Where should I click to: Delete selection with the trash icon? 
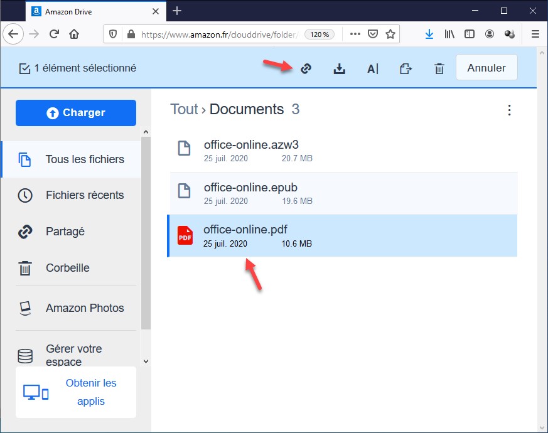click(x=439, y=69)
